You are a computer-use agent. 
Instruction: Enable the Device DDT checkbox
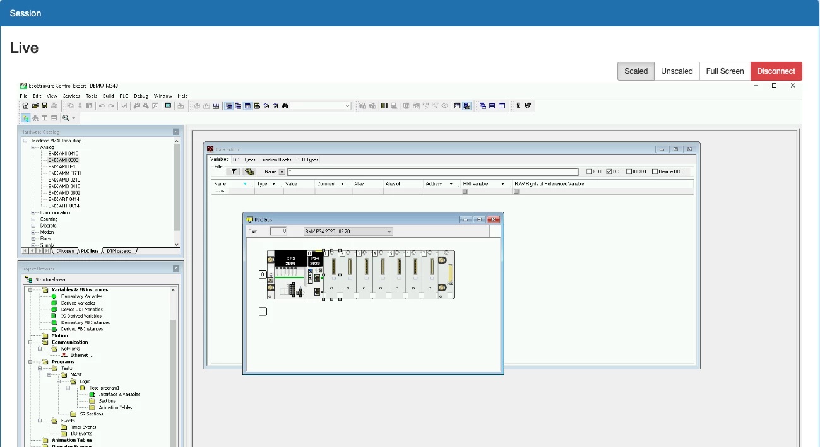click(655, 171)
